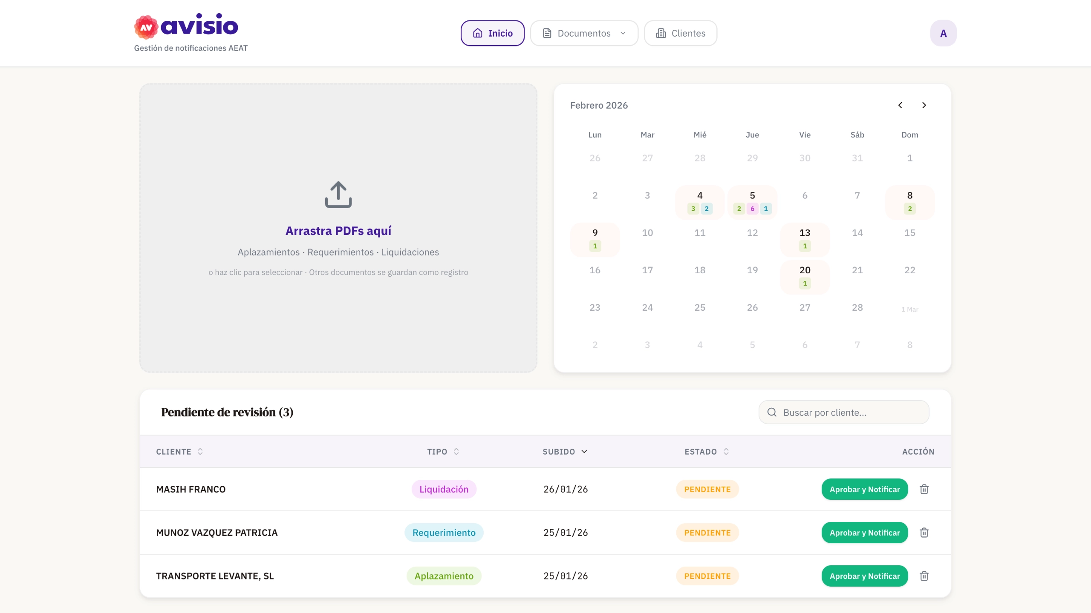Expand the Documentos dropdown
The height and width of the screenshot is (613, 1091).
click(584, 33)
